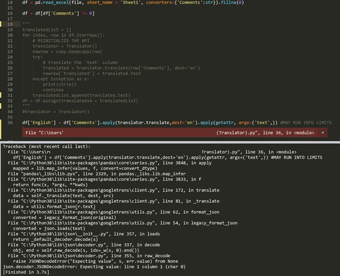The width and height of the screenshot is (340, 276).
Task: Click traceback line 'series.py", line 3833, in f'
Action: [x=105, y=179]
